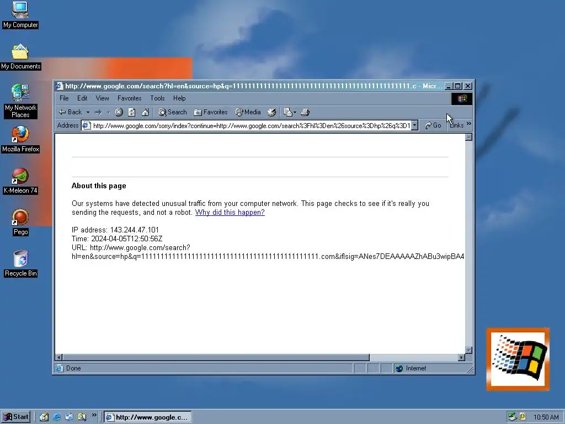The width and height of the screenshot is (565, 424).
Task: Click the vertical scrollbar up arrow
Action: (468, 137)
